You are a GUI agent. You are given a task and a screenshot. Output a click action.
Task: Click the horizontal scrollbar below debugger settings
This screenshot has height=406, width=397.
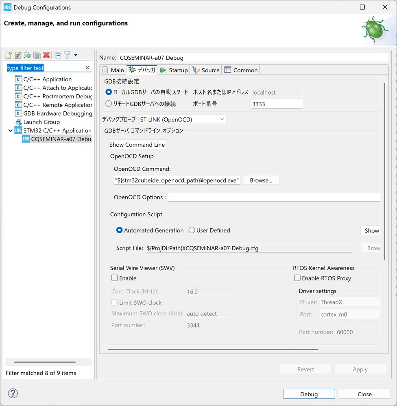pyautogui.click(x=213, y=349)
